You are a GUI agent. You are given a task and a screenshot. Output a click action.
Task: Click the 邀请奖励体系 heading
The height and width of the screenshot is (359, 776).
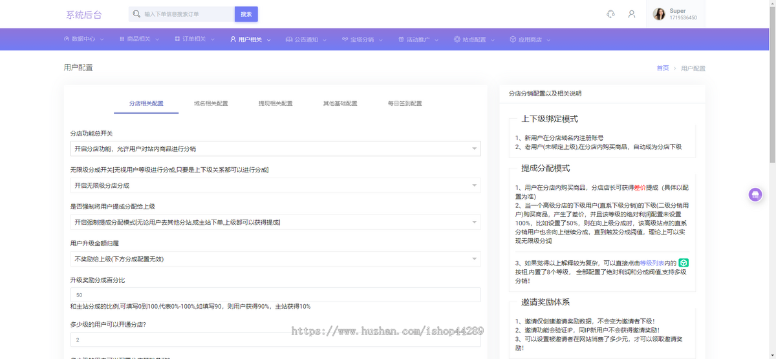(x=546, y=302)
